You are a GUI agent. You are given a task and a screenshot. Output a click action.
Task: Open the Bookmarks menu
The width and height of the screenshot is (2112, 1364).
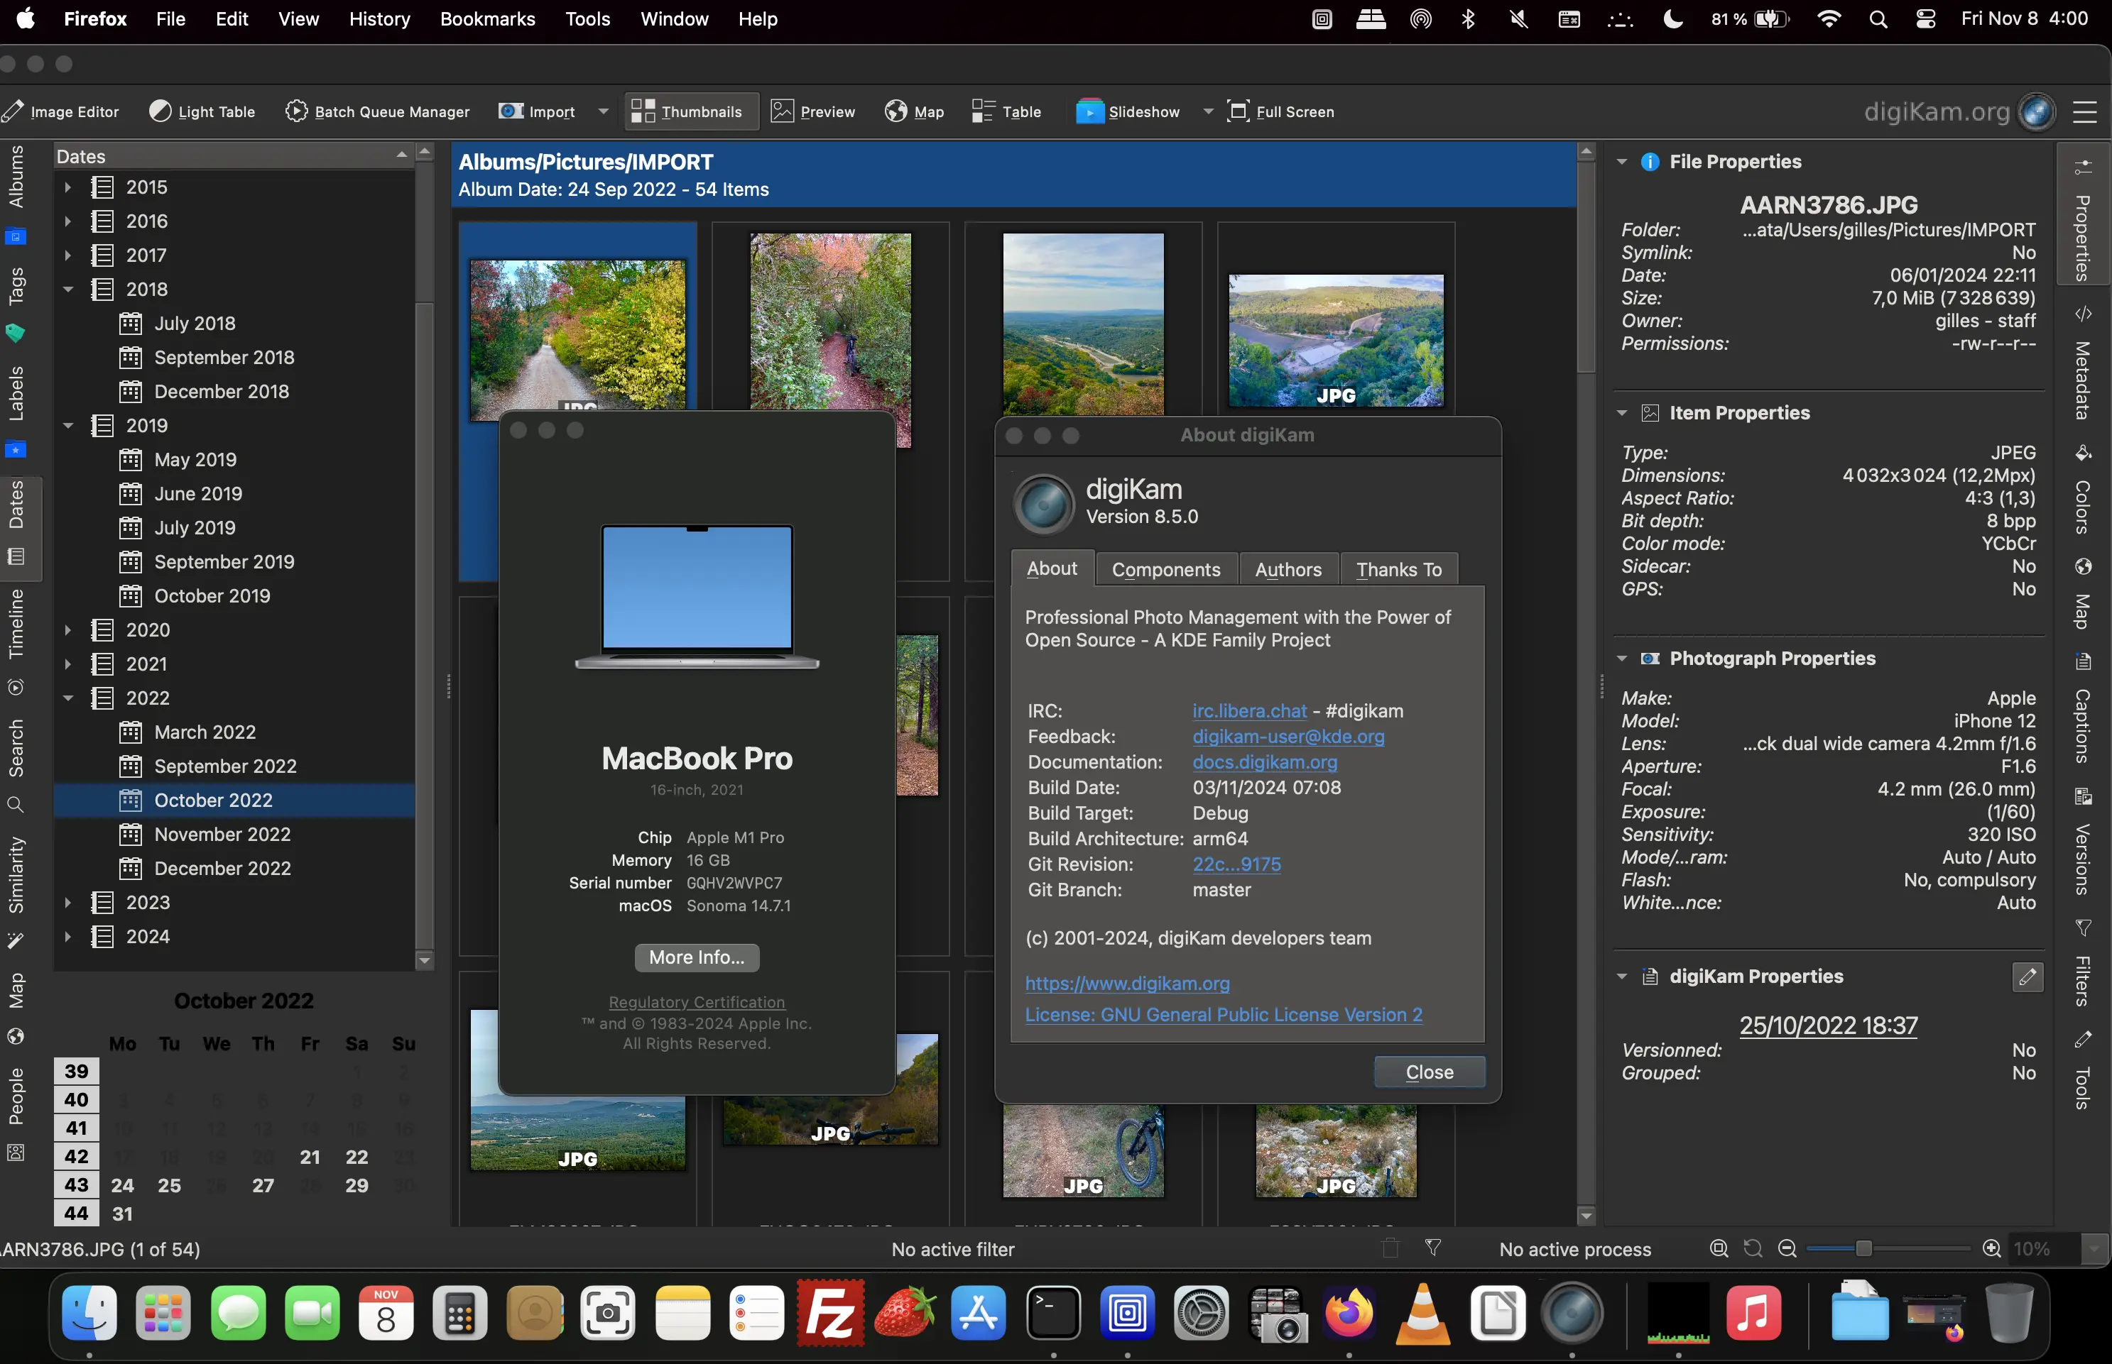(x=486, y=18)
